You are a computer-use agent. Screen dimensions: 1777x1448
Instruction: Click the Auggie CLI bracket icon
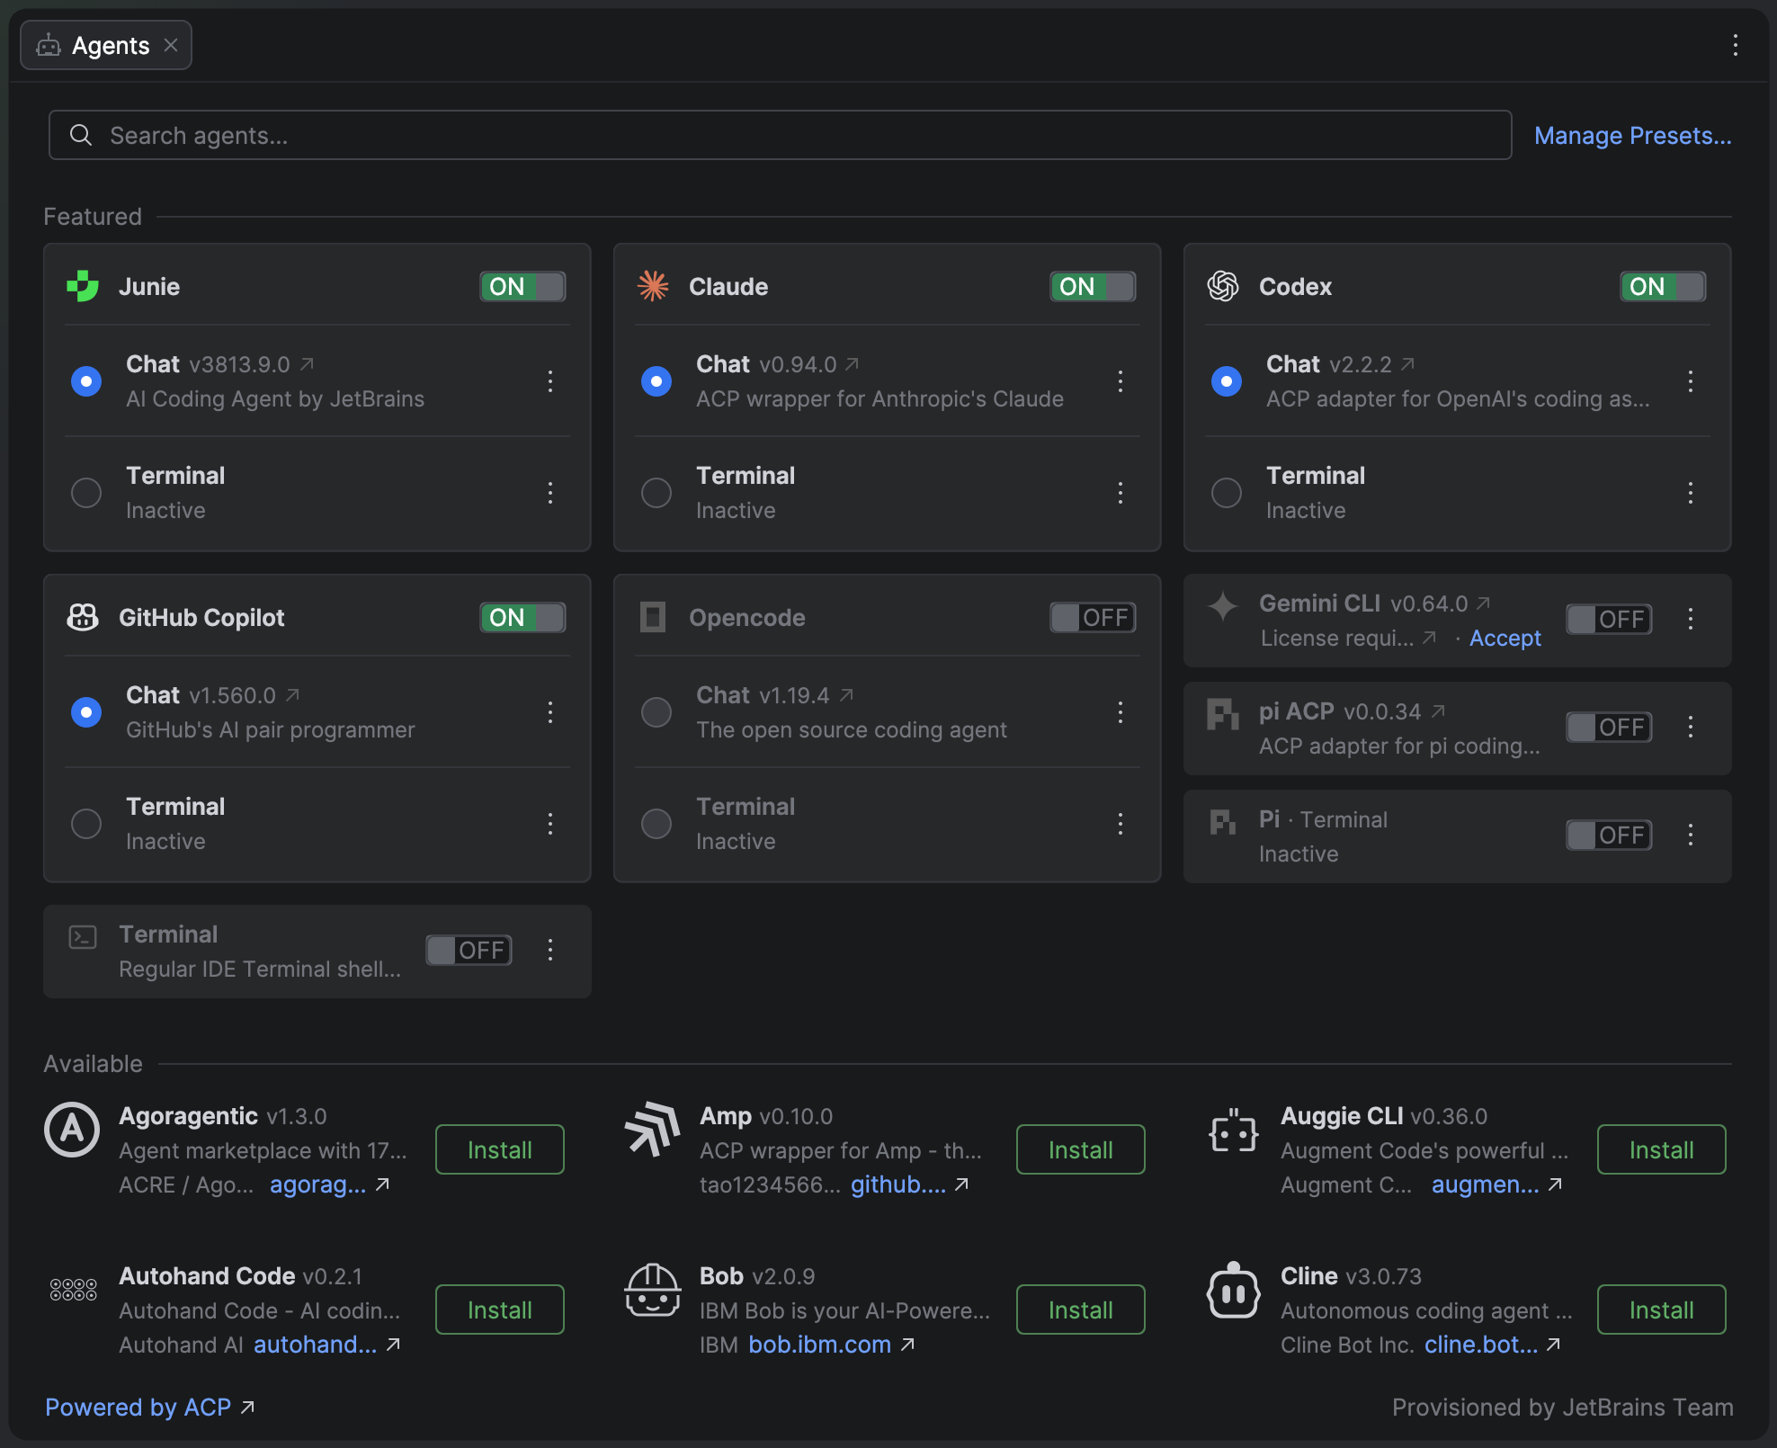pyautogui.click(x=1234, y=1130)
